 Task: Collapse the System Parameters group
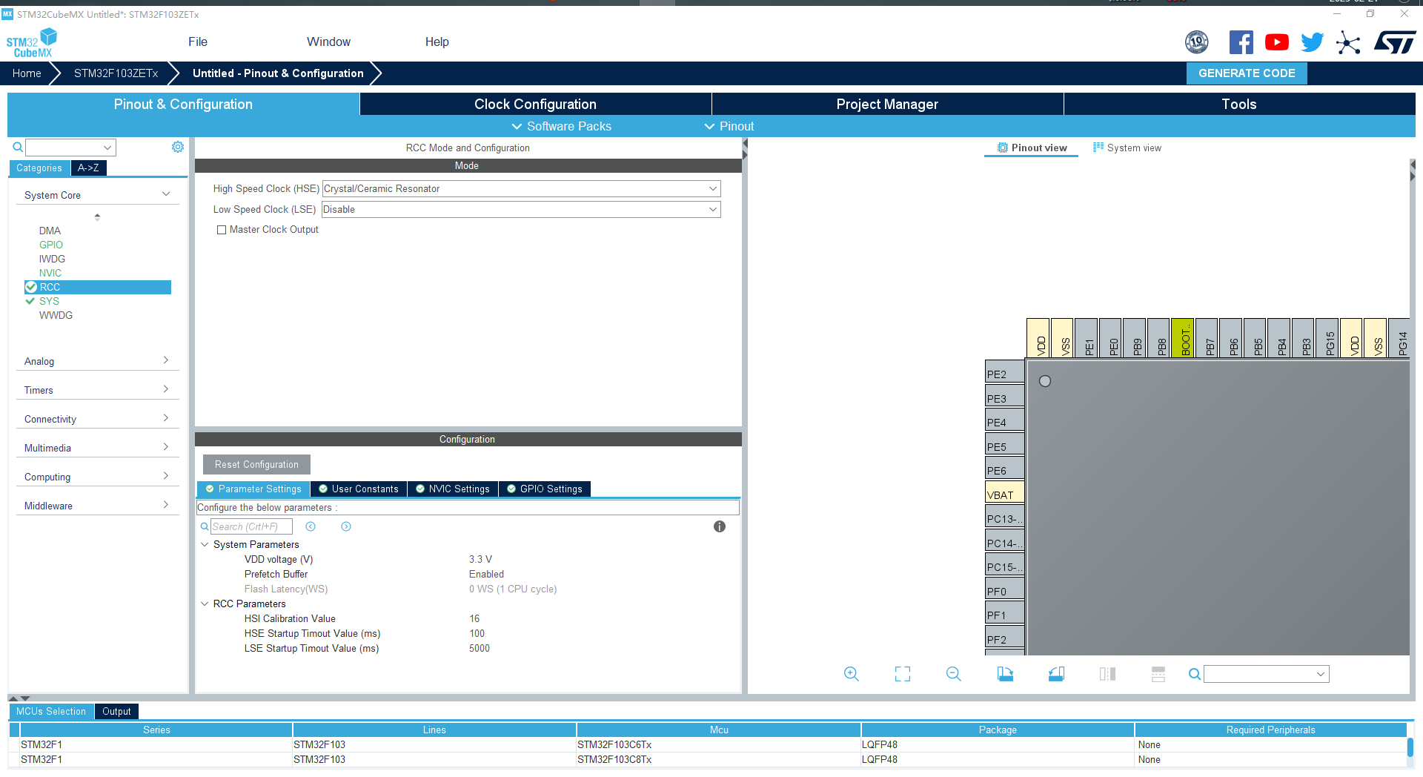[205, 544]
